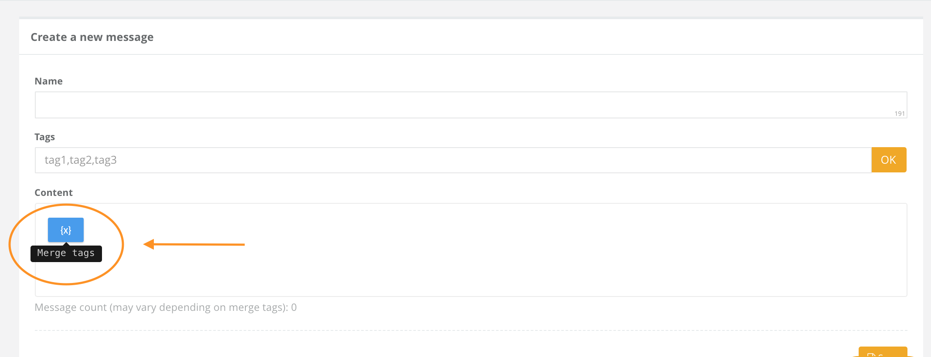The image size is (931, 357).
Task: Click the Tags field label
Action: 44,137
